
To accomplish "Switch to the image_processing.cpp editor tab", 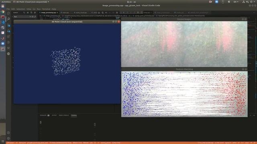I will [49, 12].
